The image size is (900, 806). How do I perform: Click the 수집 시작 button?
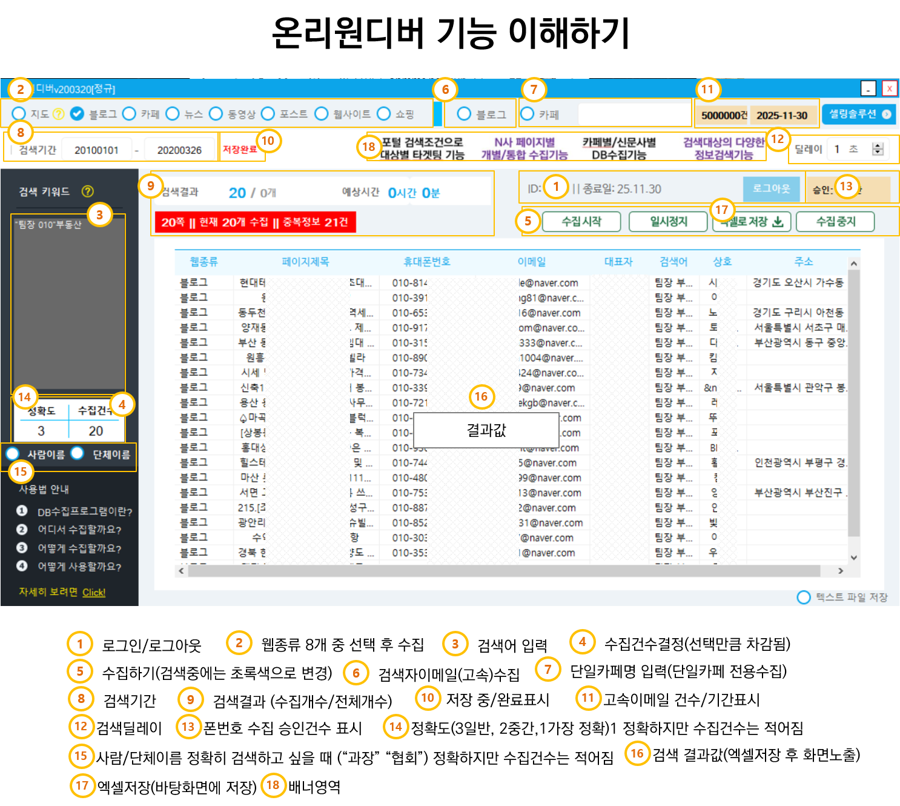(581, 222)
